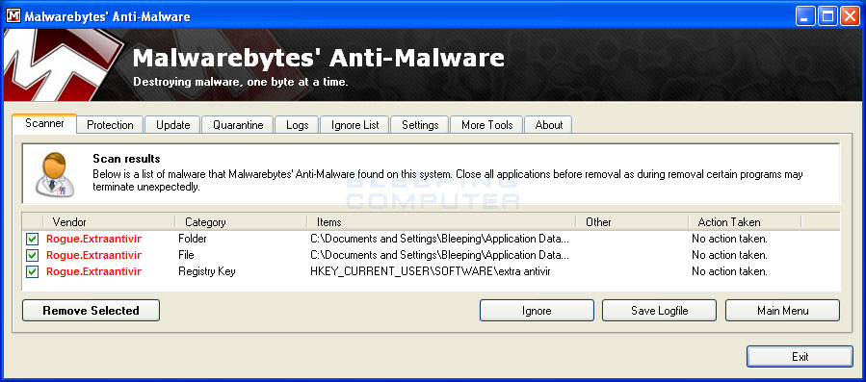Click the Remove Selected button

point(92,310)
